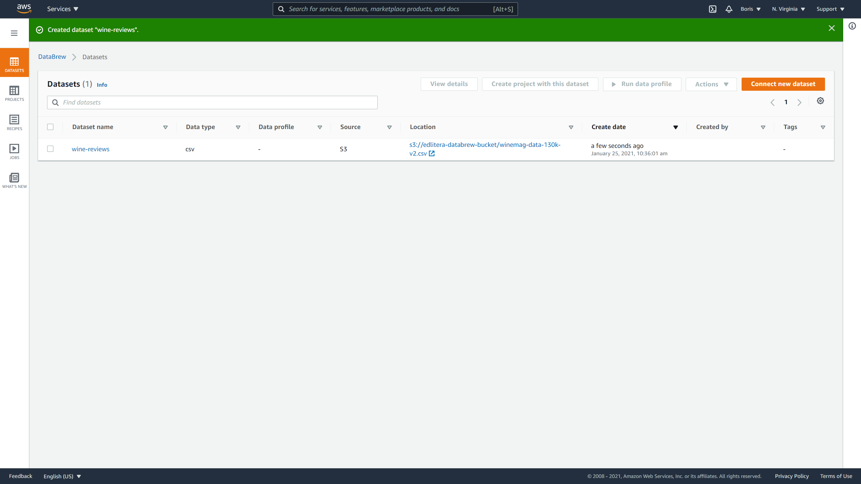Open the Jobs sidebar section
The image size is (861, 484).
[14, 152]
